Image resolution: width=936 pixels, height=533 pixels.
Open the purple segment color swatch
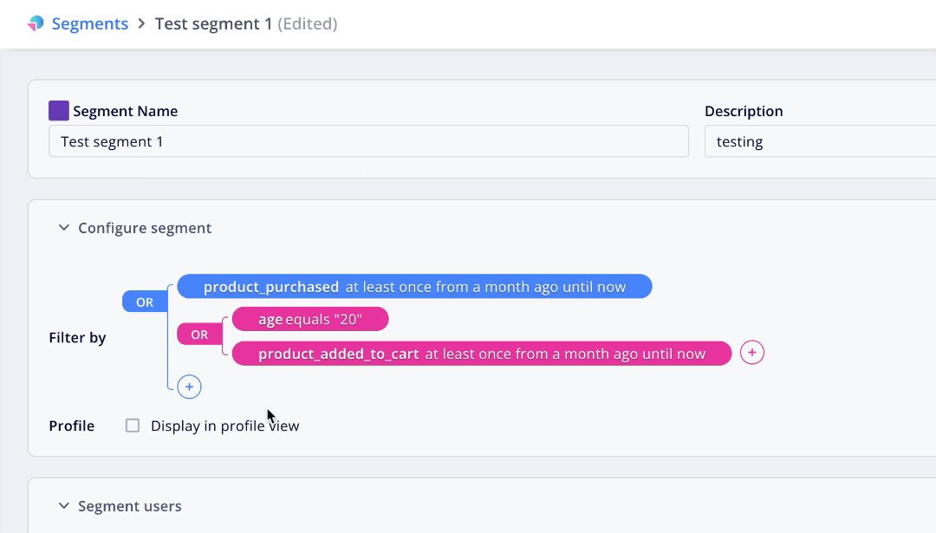click(59, 110)
